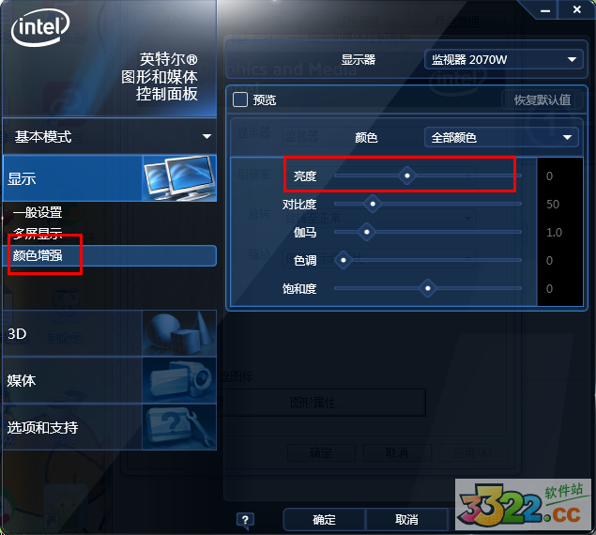This screenshot has height=535, width=596.
Task: Click the options and support wrench icon
Action: 179,427
